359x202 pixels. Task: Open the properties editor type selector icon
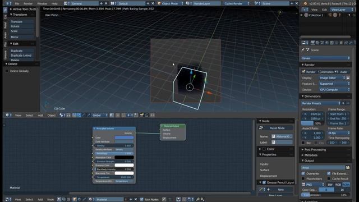click(304, 43)
